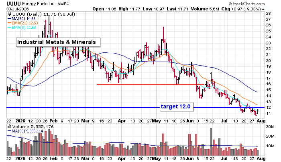The width and height of the screenshot is (281, 162).
Task: Select the 'target 12.0' annotation label
Action: [177, 107]
